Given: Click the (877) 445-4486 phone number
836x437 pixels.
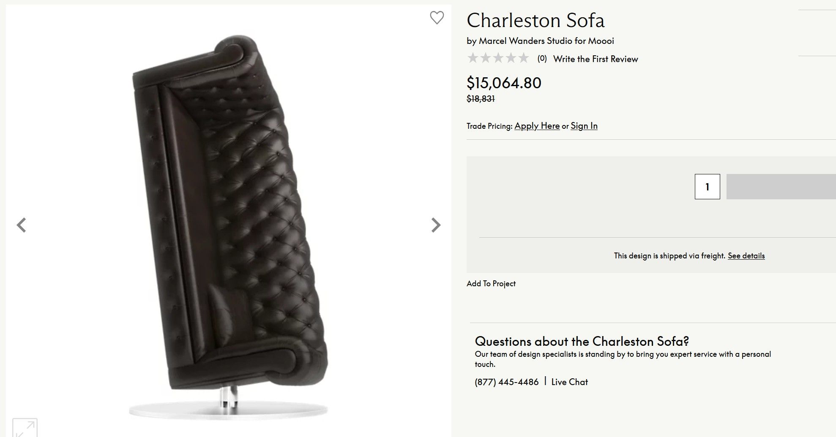Looking at the screenshot, I should (x=506, y=382).
